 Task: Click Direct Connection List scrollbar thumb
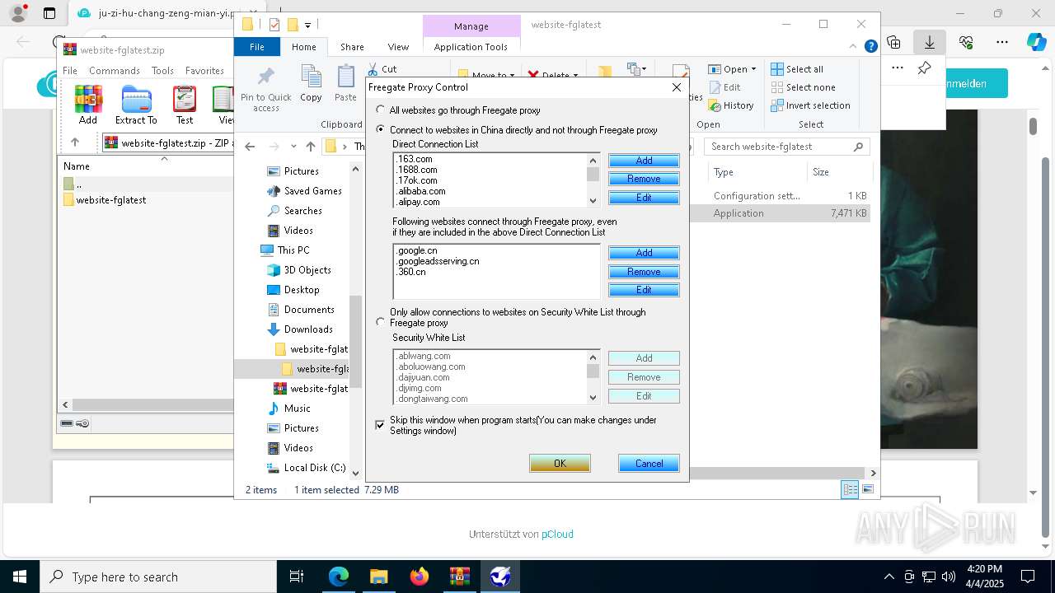593,174
